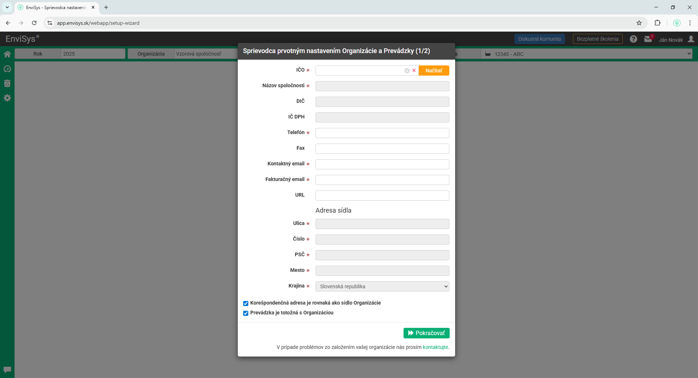Open Bezplatné školenia
Viewport: 698px width, 378px height.
pyautogui.click(x=597, y=39)
